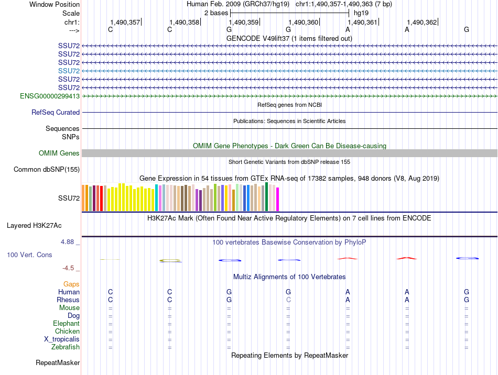Click the mismatched Rhesus C base
This screenshot has height=375, width=498.
pos(288,300)
